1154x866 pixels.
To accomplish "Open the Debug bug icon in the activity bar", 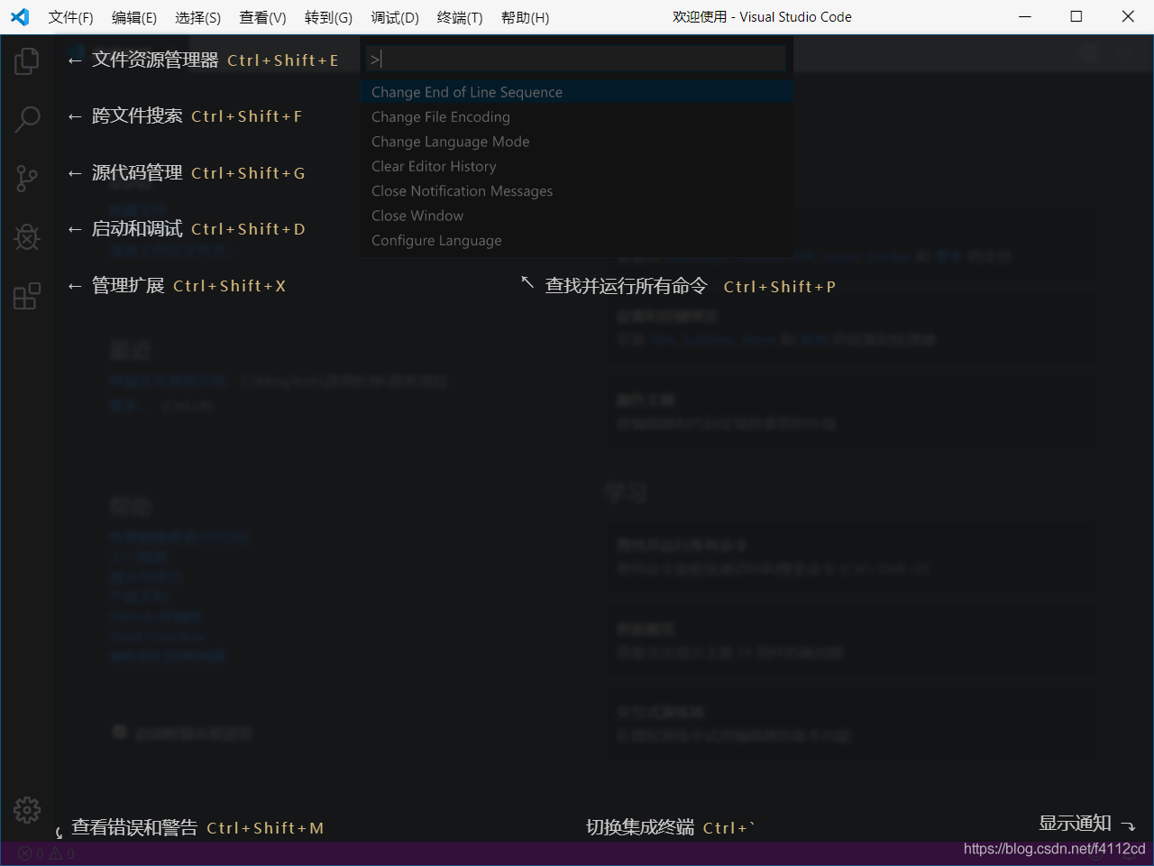I will point(27,236).
